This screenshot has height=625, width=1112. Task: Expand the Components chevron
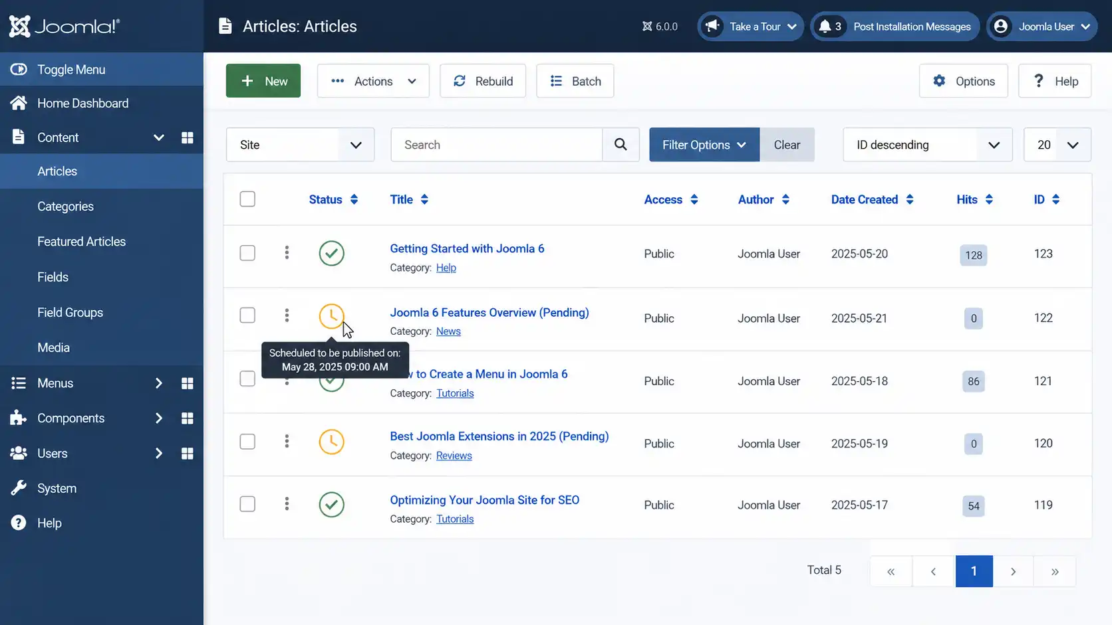pyautogui.click(x=158, y=418)
